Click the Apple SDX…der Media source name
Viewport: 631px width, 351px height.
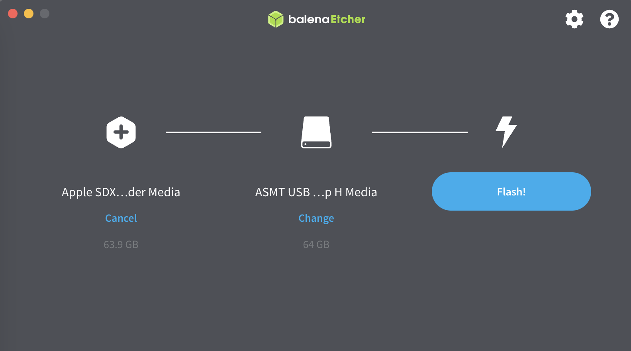coord(121,192)
